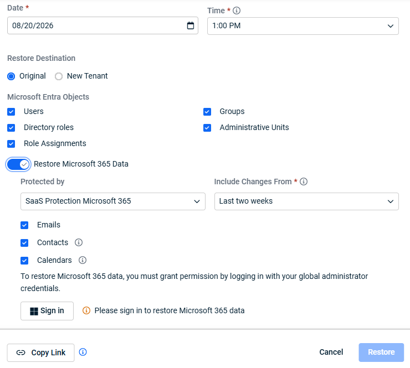Select the New Tenant radio button
Viewport: 410px width, 368px height.
pyautogui.click(x=59, y=76)
